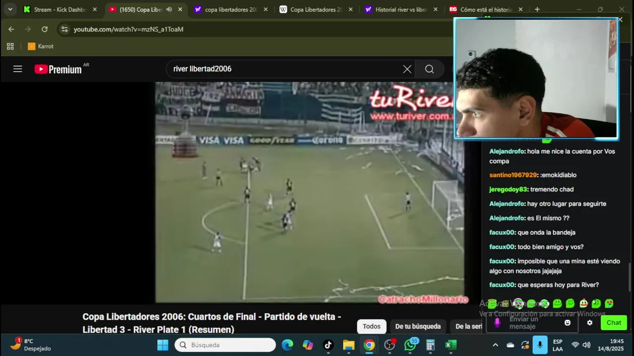Viewport: 634px width, 356px height.
Task: Toggle the taskbar microphone indicator
Action: 540,345
